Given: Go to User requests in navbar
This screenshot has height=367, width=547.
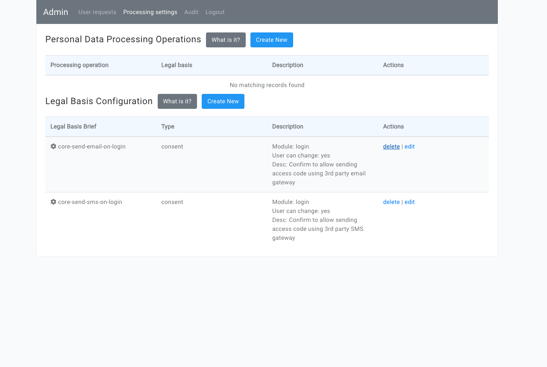Looking at the screenshot, I should pos(97,12).
